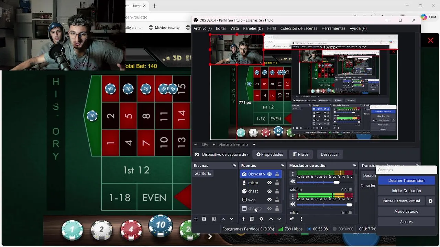Image resolution: width=440 pixels, height=247 pixels.
Task: Select the 1 chip at table bottom
Action: point(72,230)
